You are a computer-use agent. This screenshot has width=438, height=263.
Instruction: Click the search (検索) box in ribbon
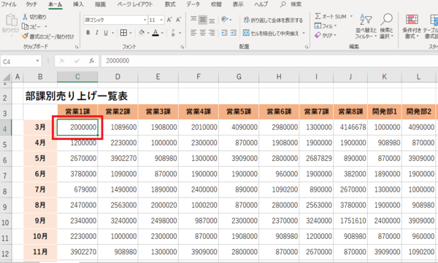pos(291,4)
